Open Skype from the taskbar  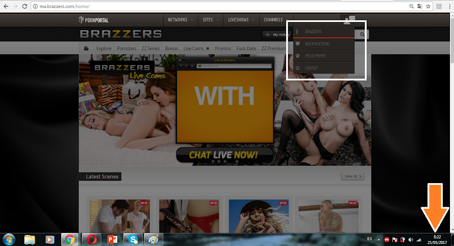(133, 239)
